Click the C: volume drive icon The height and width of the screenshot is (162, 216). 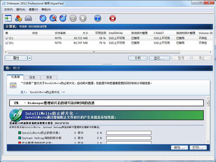(6, 38)
